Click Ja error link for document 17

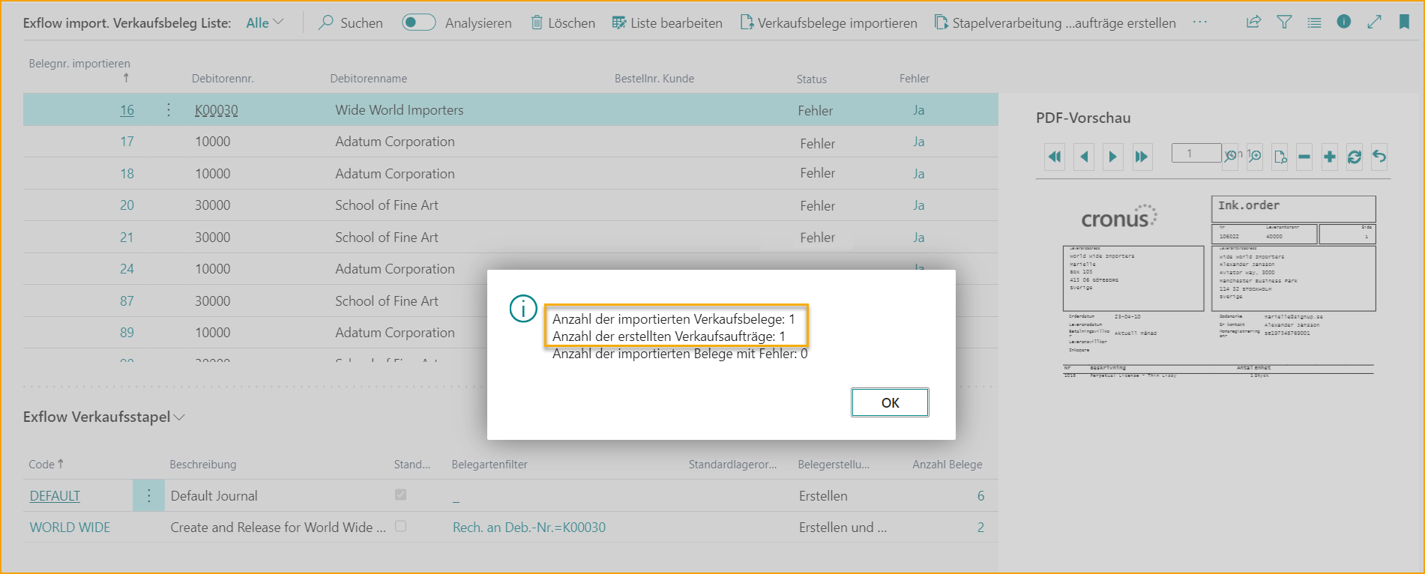918,142
